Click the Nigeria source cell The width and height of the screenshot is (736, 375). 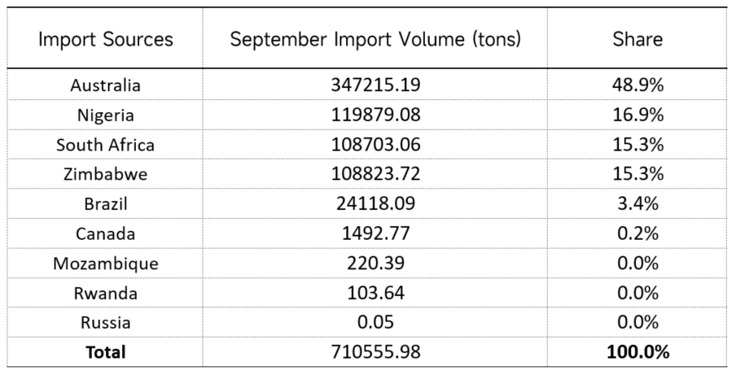pos(106,115)
